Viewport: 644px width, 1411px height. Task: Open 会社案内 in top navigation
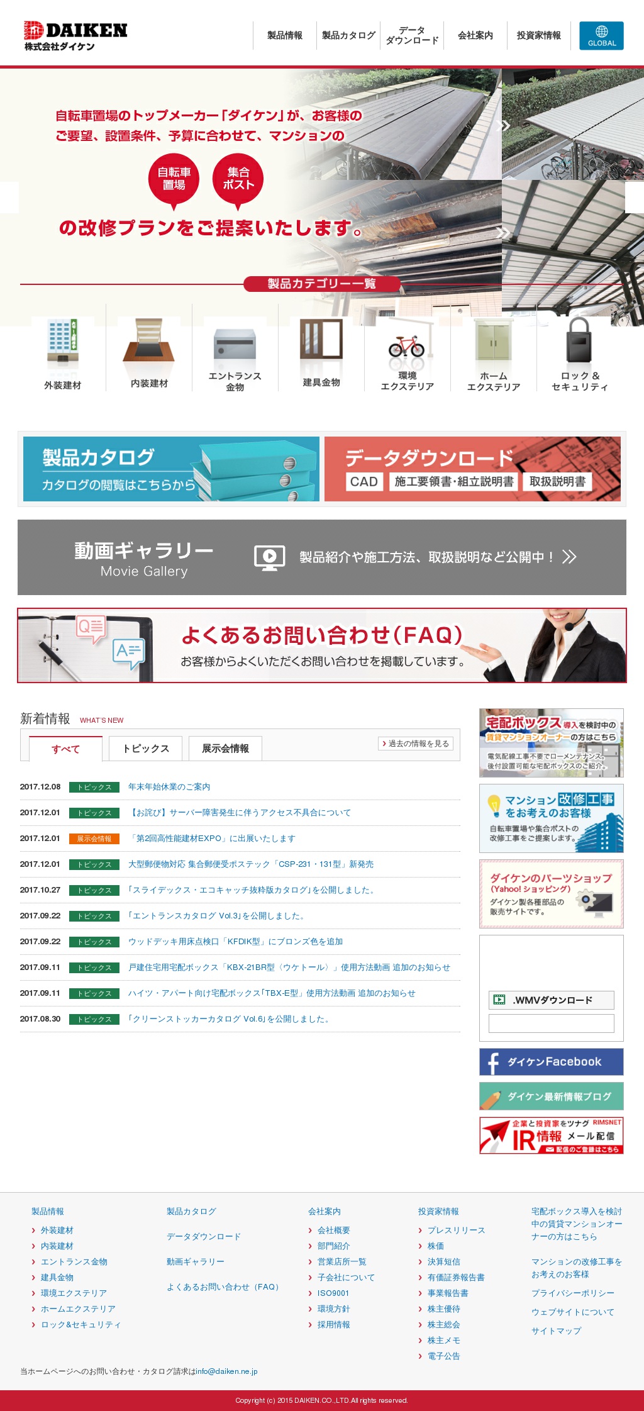coord(475,35)
